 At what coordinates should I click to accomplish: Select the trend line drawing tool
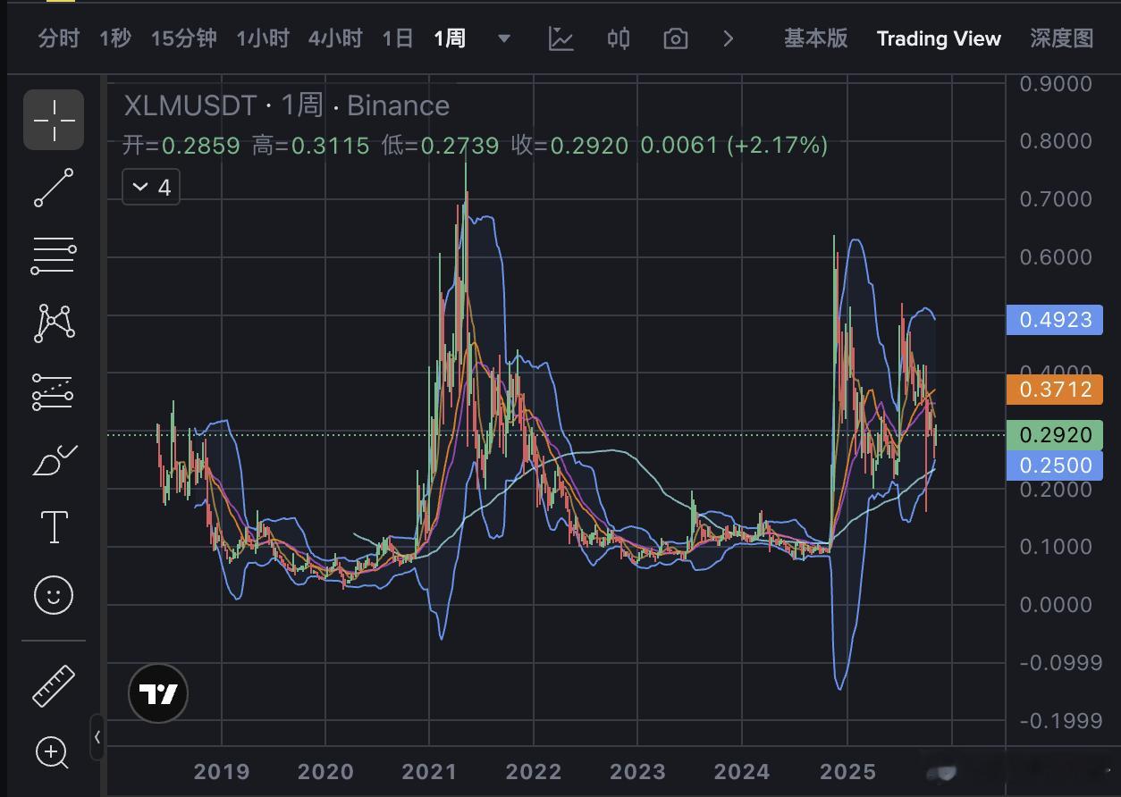pos(53,188)
